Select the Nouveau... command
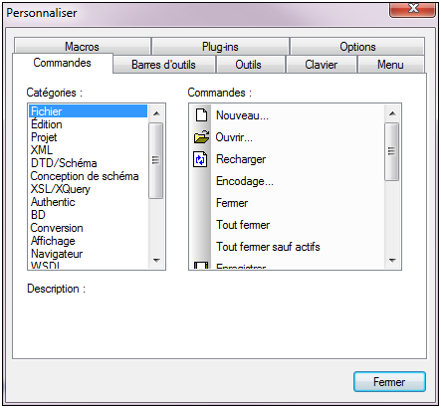The height and width of the screenshot is (408, 441). pos(287,115)
